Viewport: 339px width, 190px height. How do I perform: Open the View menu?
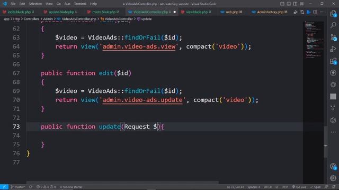tap(49, 4)
